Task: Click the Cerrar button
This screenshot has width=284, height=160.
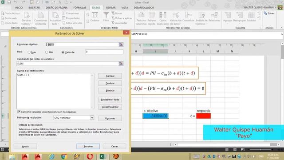Action: (114, 146)
